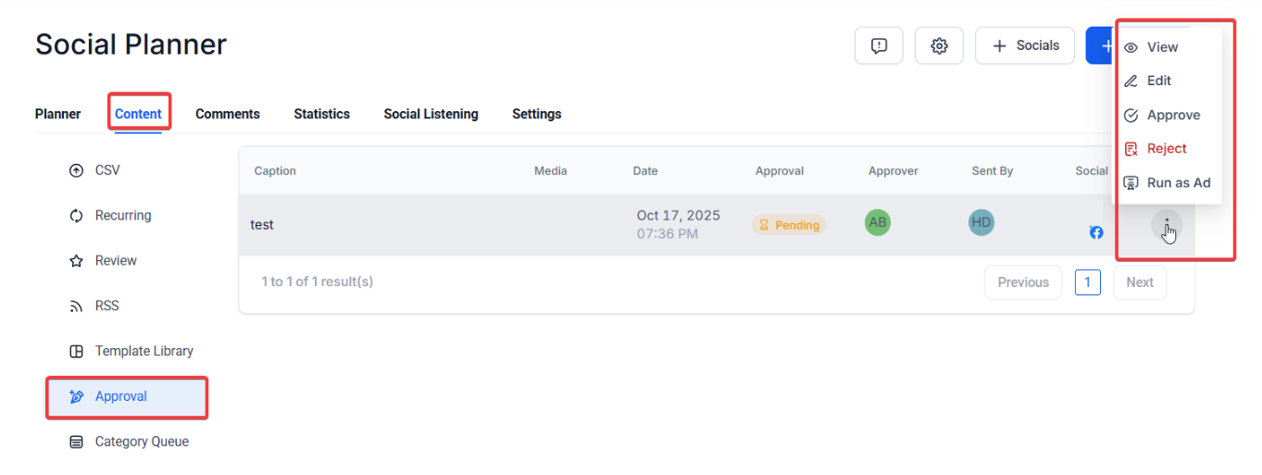Open the CSV section in sidebar

coord(106,170)
